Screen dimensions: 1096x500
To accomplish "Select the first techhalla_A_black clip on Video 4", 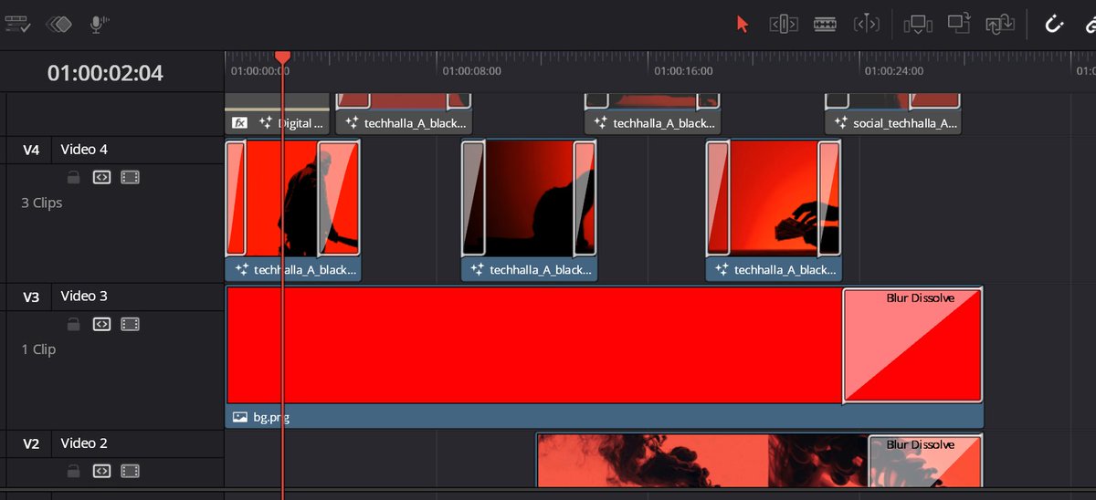I will pos(292,210).
